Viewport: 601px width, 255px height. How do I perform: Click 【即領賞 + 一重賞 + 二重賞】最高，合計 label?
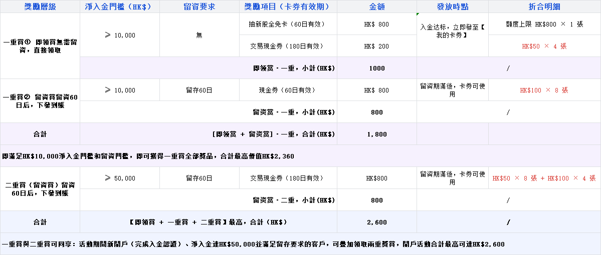point(208,222)
